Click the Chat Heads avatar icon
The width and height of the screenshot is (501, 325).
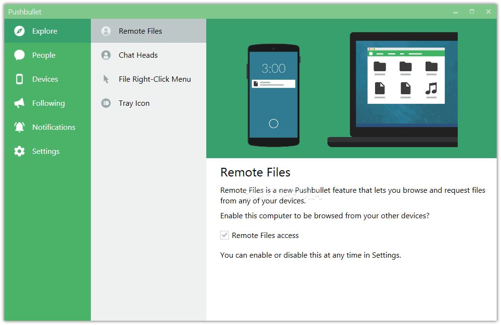coord(106,55)
